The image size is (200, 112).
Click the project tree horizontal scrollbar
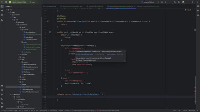point(20,109)
